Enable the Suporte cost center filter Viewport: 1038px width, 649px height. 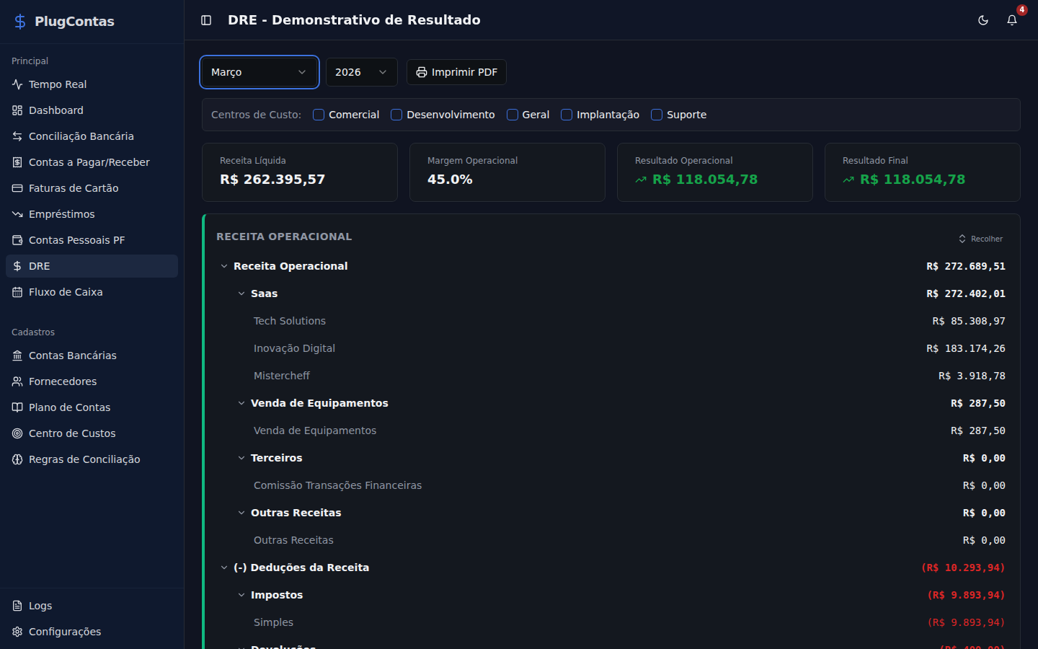coord(656,114)
